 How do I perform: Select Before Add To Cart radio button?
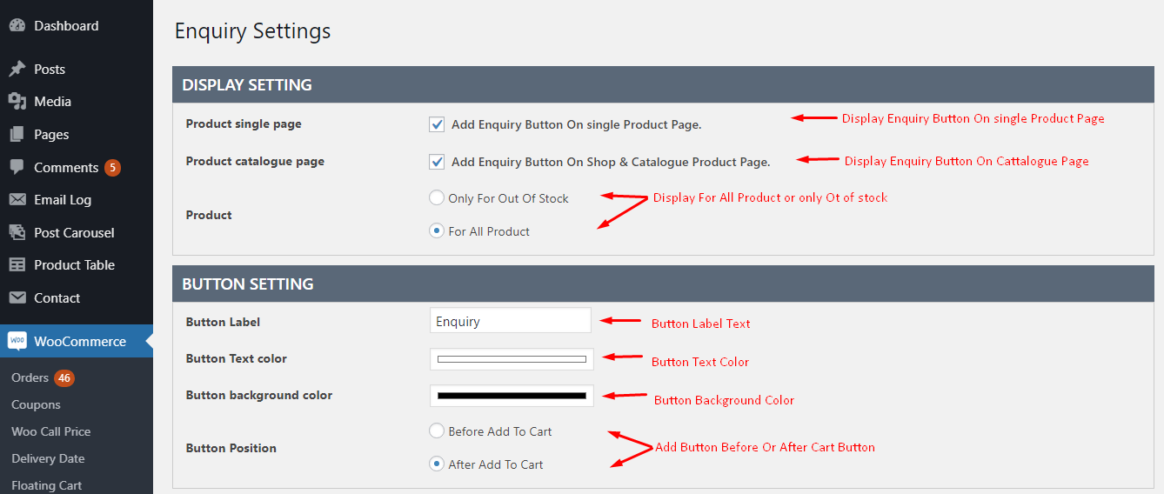tap(437, 431)
